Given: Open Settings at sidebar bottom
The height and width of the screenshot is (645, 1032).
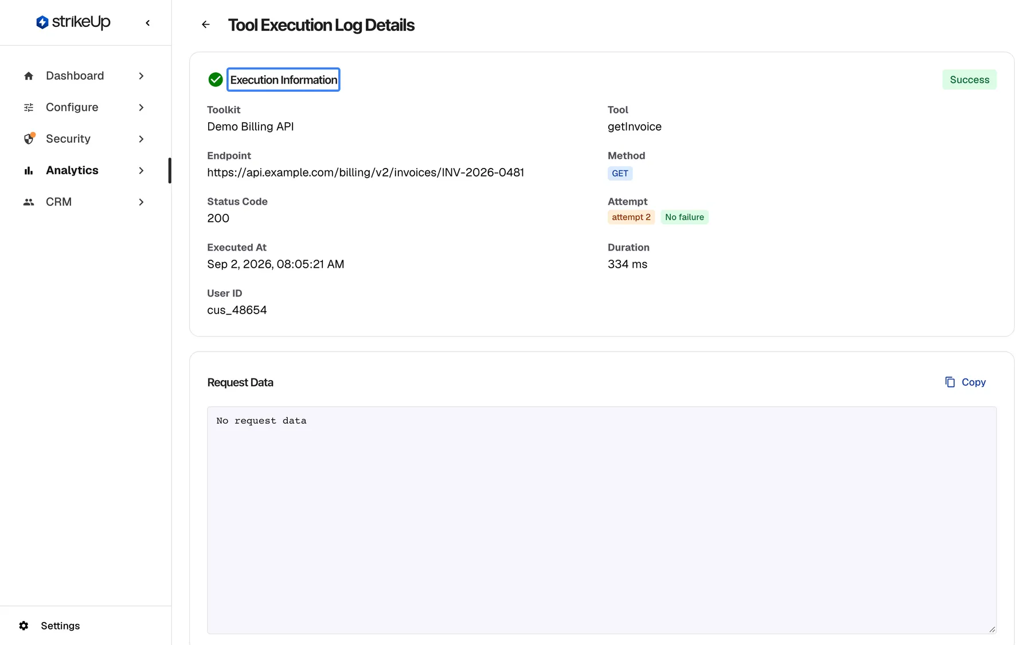Looking at the screenshot, I should coord(60,626).
